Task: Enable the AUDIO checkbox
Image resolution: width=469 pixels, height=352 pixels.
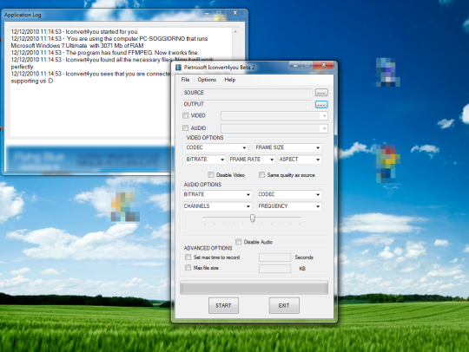Action: tap(186, 128)
